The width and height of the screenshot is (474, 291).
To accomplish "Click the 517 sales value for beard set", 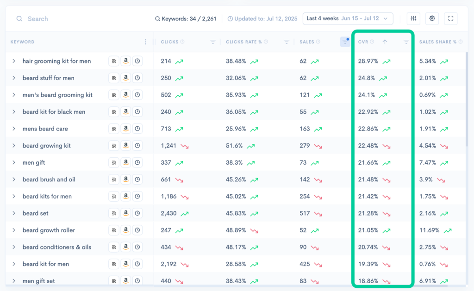I will 305,213.
